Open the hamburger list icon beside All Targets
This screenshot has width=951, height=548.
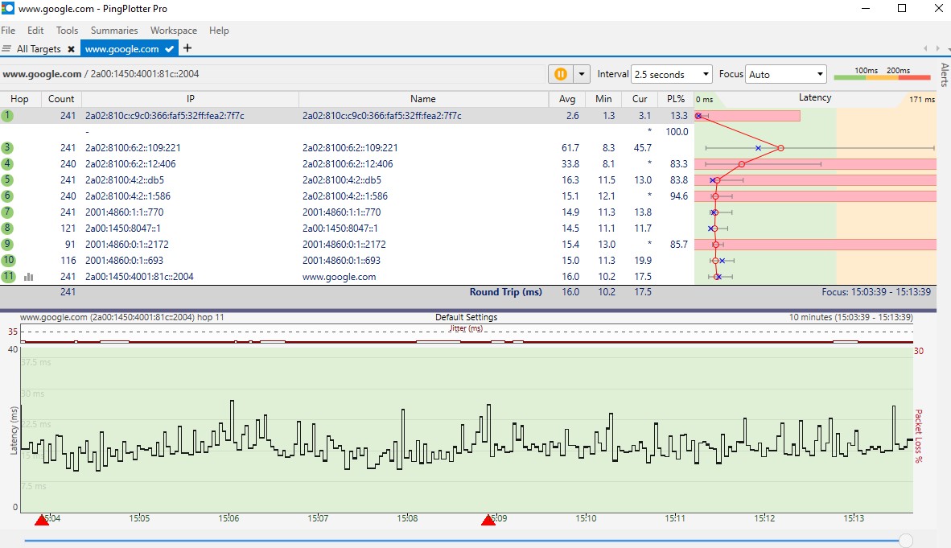[6, 48]
